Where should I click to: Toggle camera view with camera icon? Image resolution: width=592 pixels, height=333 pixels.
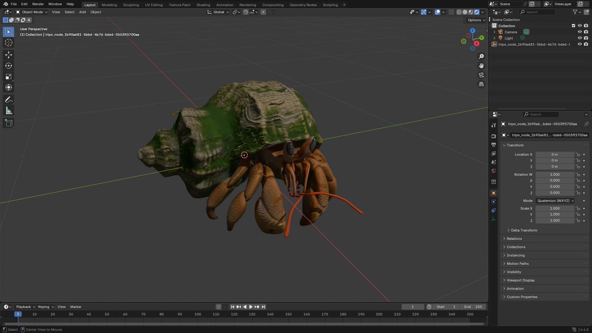click(x=481, y=75)
